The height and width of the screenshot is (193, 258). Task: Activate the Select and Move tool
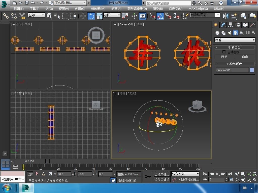[83, 16]
